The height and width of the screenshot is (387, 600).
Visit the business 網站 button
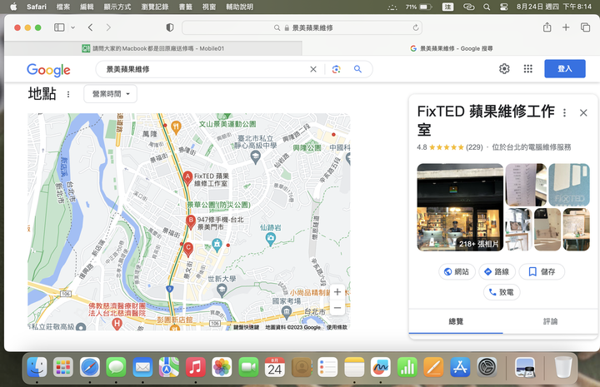457,271
